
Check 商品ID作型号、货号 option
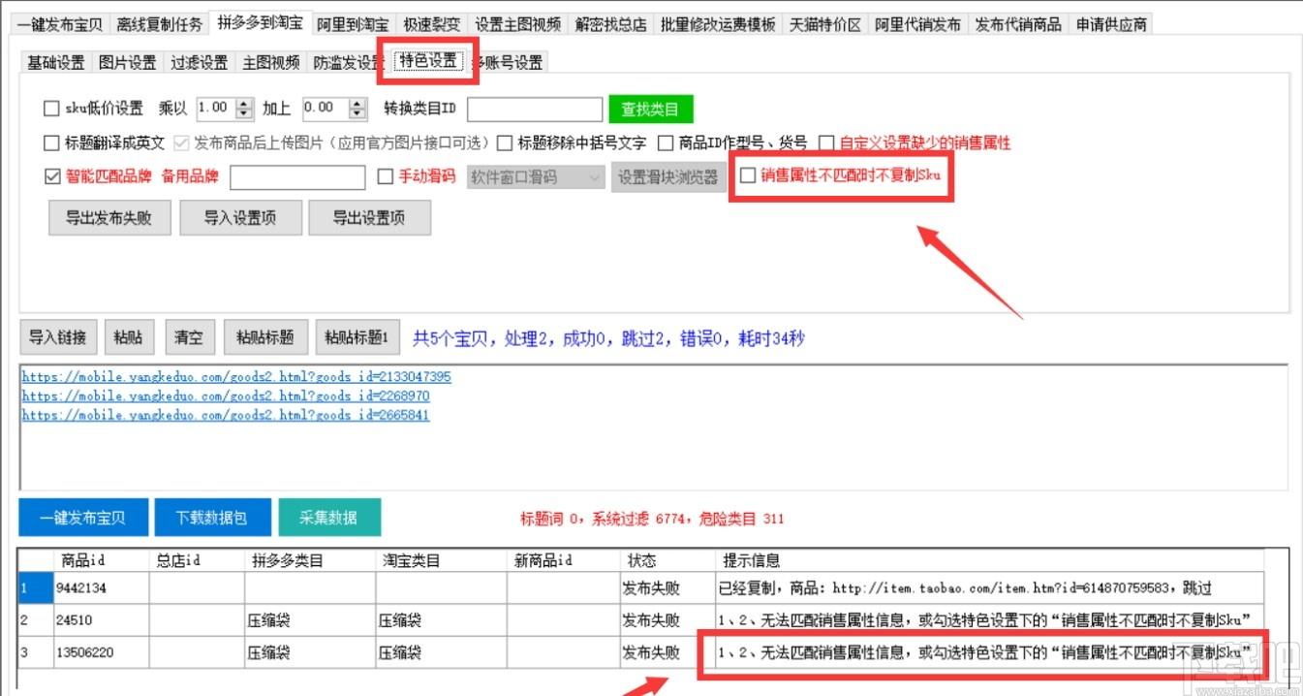coord(666,142)
